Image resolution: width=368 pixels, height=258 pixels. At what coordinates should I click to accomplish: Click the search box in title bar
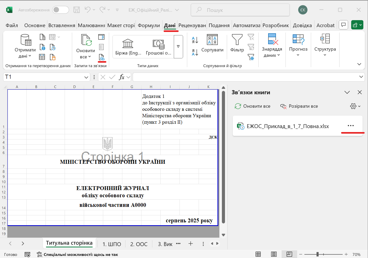pyautogui.click(x=240, y=10)
